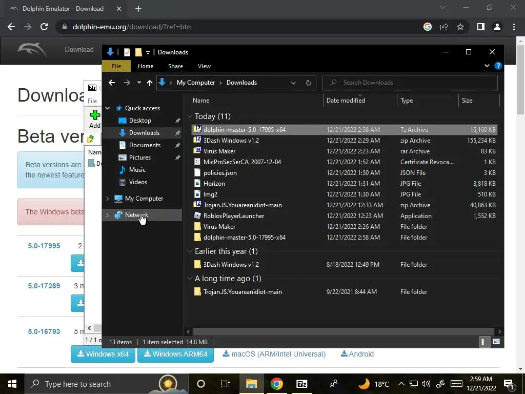Open the View ribbon tab
This screenshot has width=525, height=394.
tap(204, 66)
